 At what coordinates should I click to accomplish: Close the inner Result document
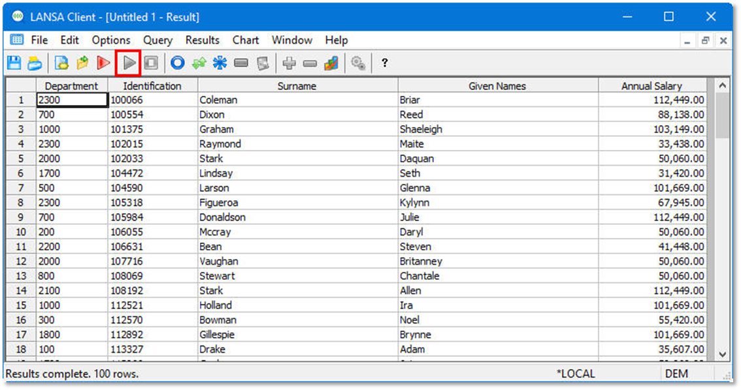tap(723, 40)
